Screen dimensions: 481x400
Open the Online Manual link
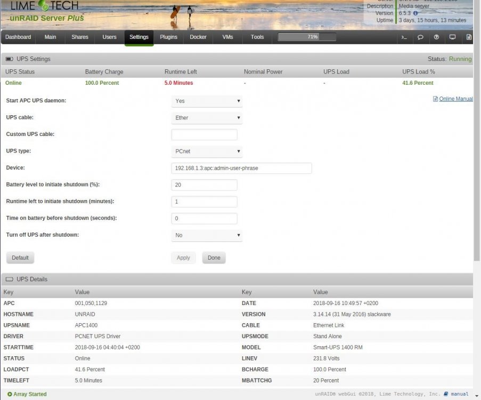point(456,99)
